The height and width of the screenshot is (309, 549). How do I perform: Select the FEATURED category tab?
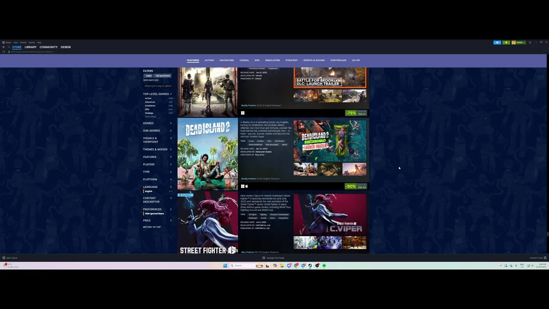[x=193, y=61]
